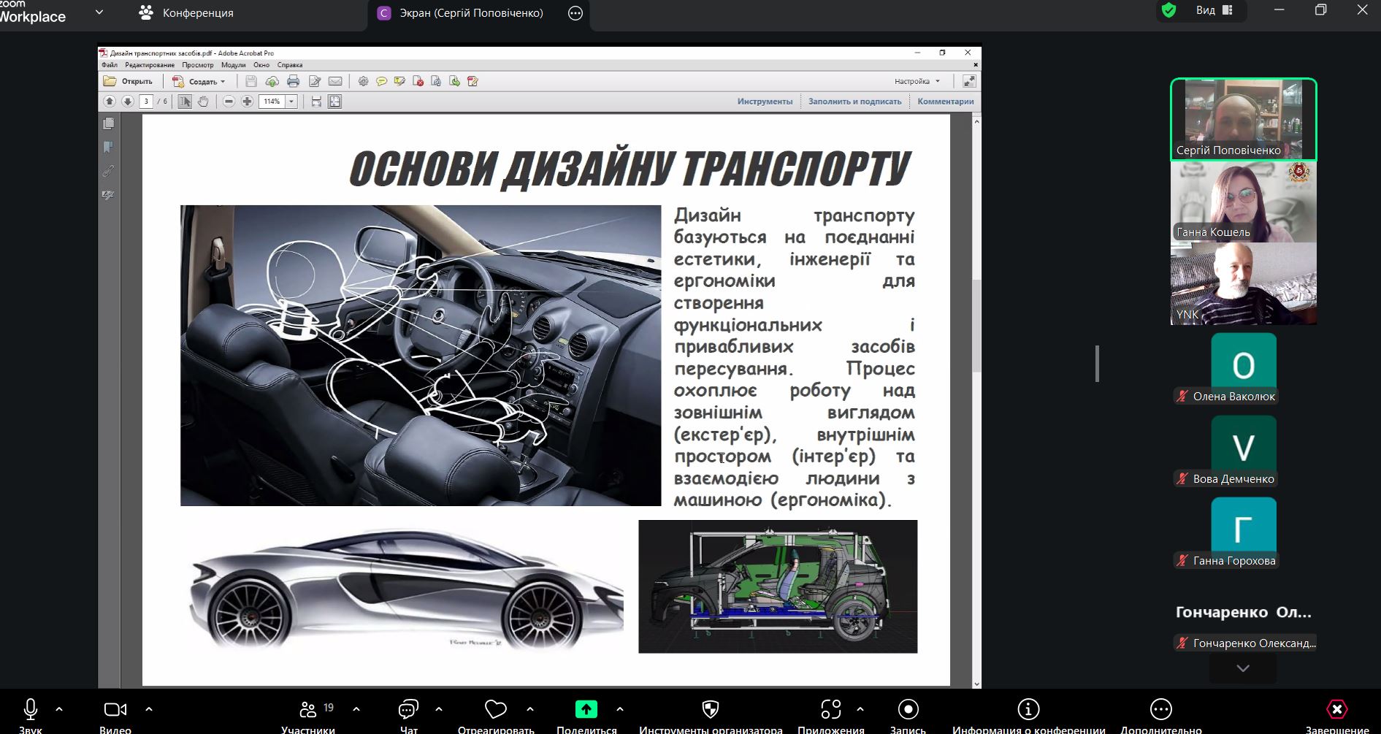Go to next page with down arrow
The height and width of the screenshot is (734, 1381).
coord(127,102)
